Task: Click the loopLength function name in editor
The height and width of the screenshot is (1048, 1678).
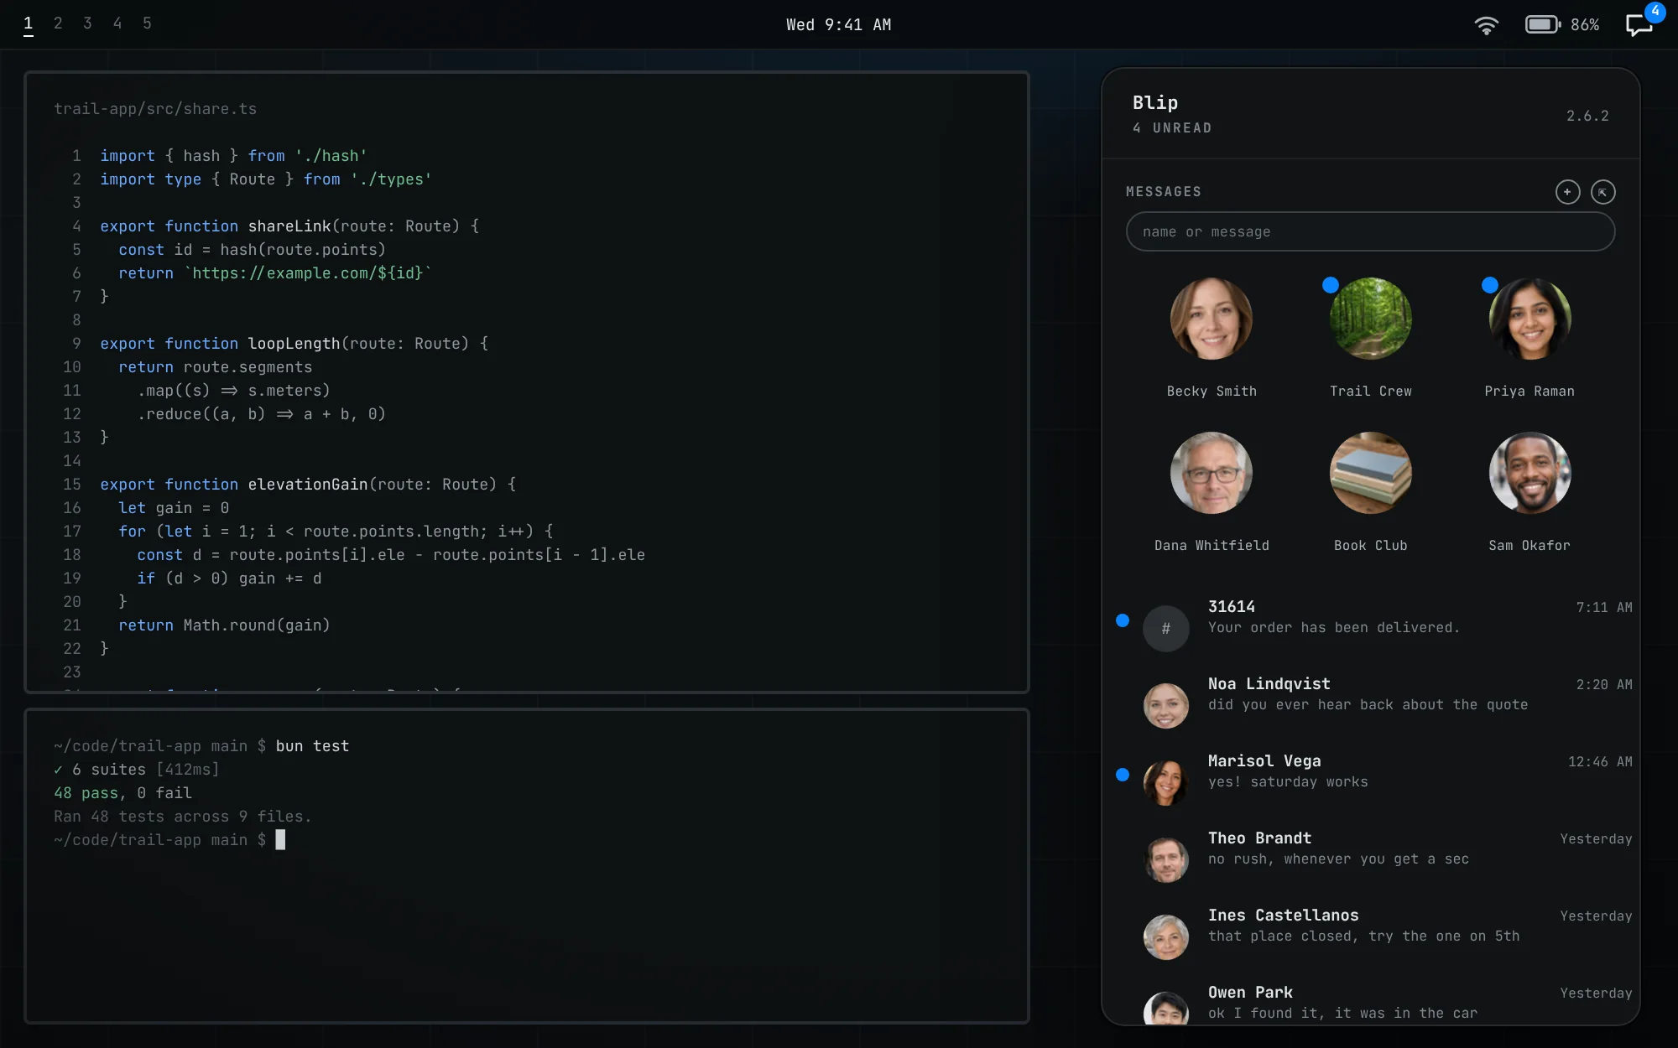Action: pos(294,344)
